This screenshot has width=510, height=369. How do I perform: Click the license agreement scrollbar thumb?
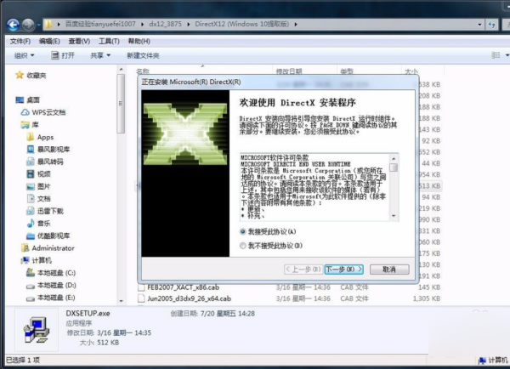click(394, 167)
